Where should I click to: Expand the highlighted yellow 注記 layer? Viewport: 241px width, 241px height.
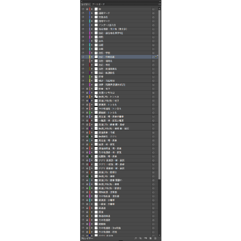click(x=92, y=57)
